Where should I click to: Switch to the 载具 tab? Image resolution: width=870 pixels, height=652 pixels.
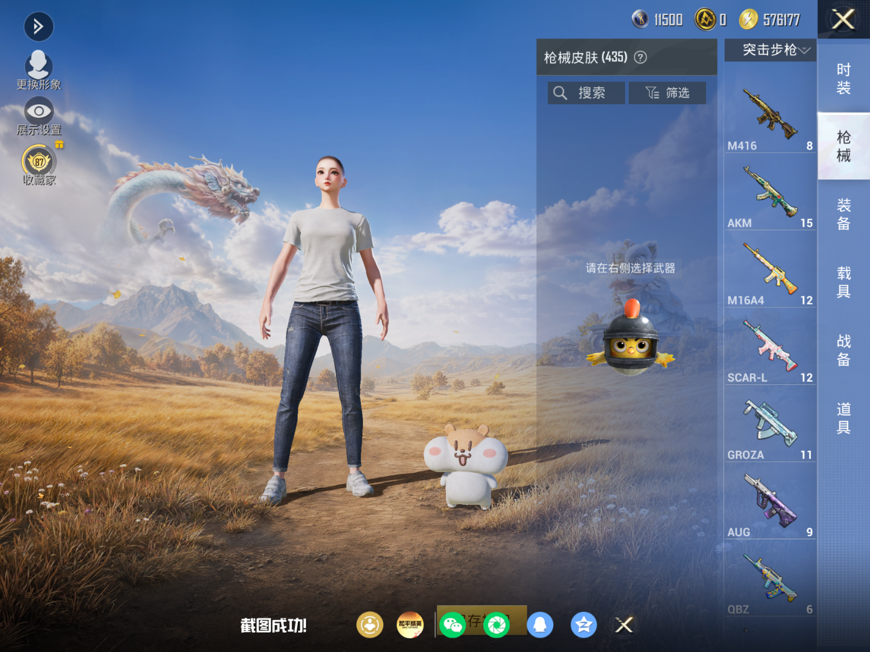coord(844,282)
